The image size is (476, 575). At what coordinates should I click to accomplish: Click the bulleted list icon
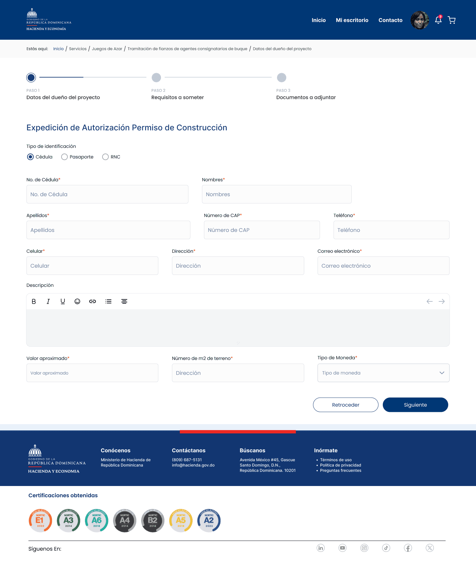pyautogui.click(x=108, y=301)
